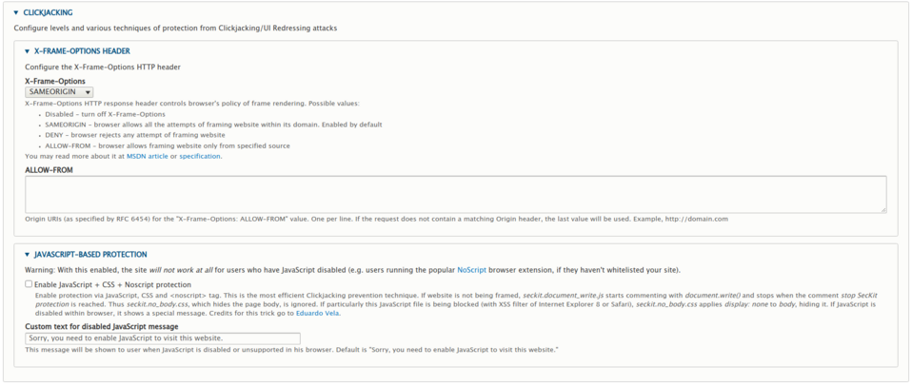Click the 'ALLOW-FROM' field label

tap(50, 170)
